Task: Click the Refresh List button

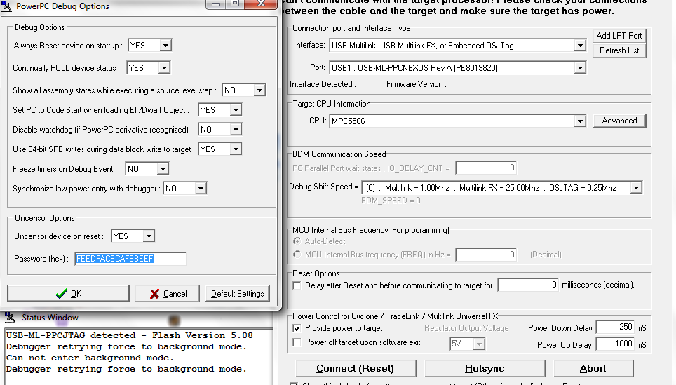Action: [x=619, y=50]
